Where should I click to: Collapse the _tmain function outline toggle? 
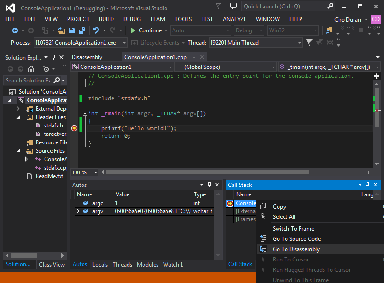(85, 113)
